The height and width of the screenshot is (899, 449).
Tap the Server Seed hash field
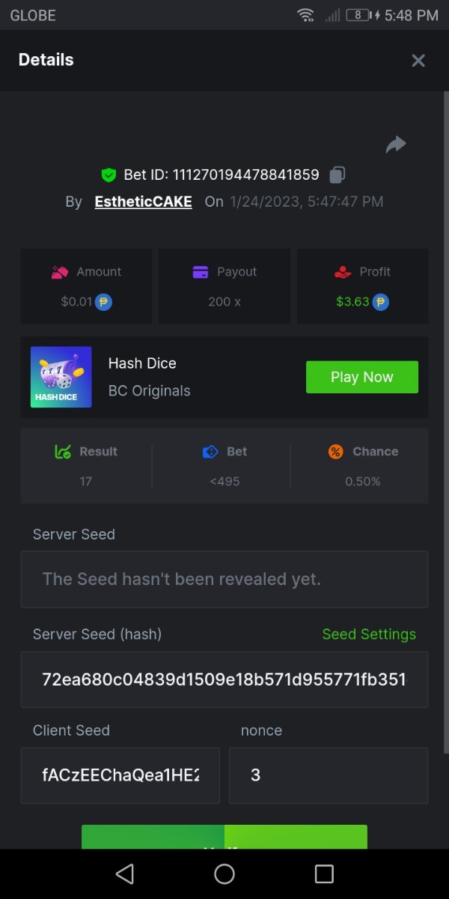[x=224, y=679]
